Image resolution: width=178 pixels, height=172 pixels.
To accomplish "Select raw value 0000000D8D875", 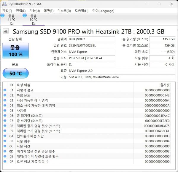I will [x=157, y=126].
